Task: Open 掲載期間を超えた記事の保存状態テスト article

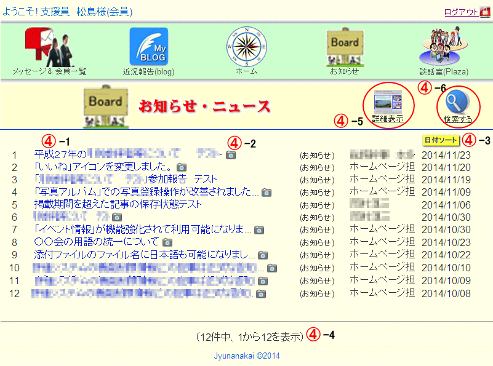Action: click(x=118, y=205)
